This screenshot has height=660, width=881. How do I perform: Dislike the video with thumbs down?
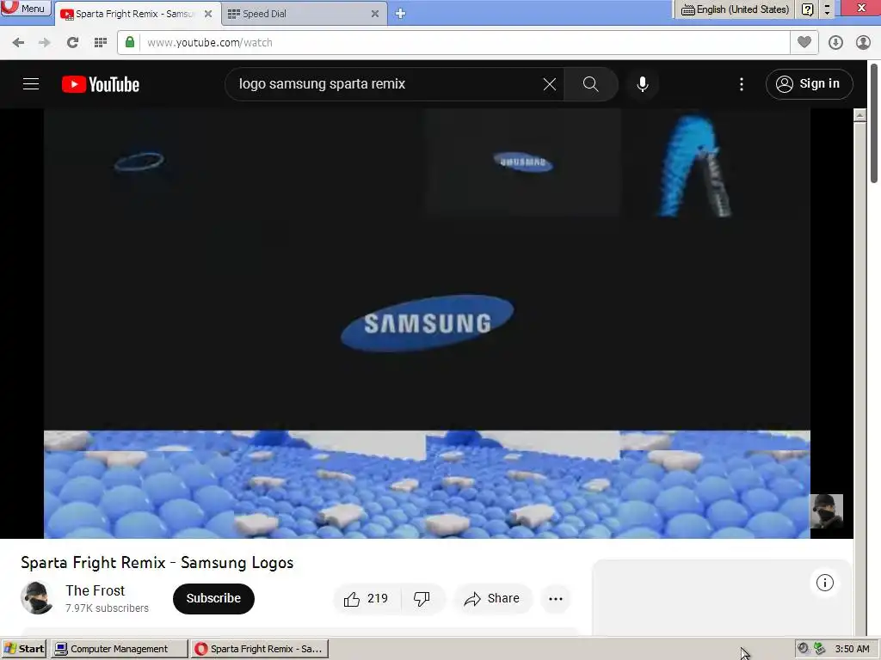[x=422, y=599]
